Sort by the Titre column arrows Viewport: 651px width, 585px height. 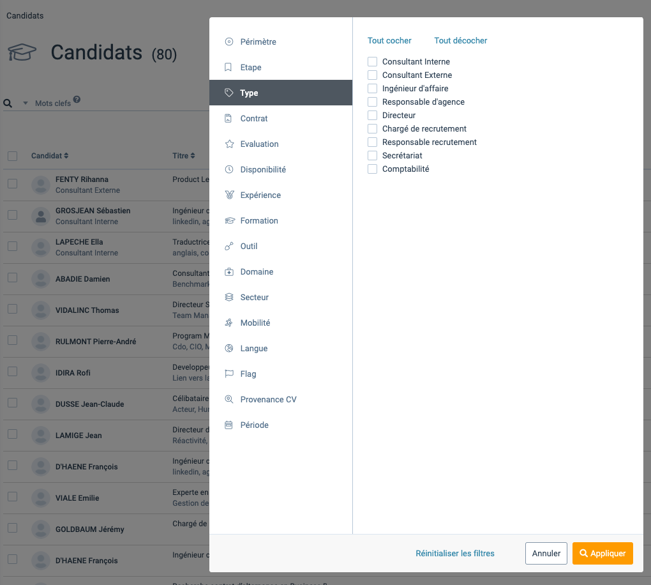tap(192, 155)
